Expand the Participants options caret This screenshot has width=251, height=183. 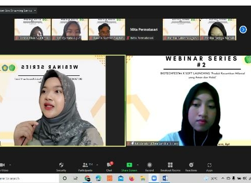[x=97, y=165]
